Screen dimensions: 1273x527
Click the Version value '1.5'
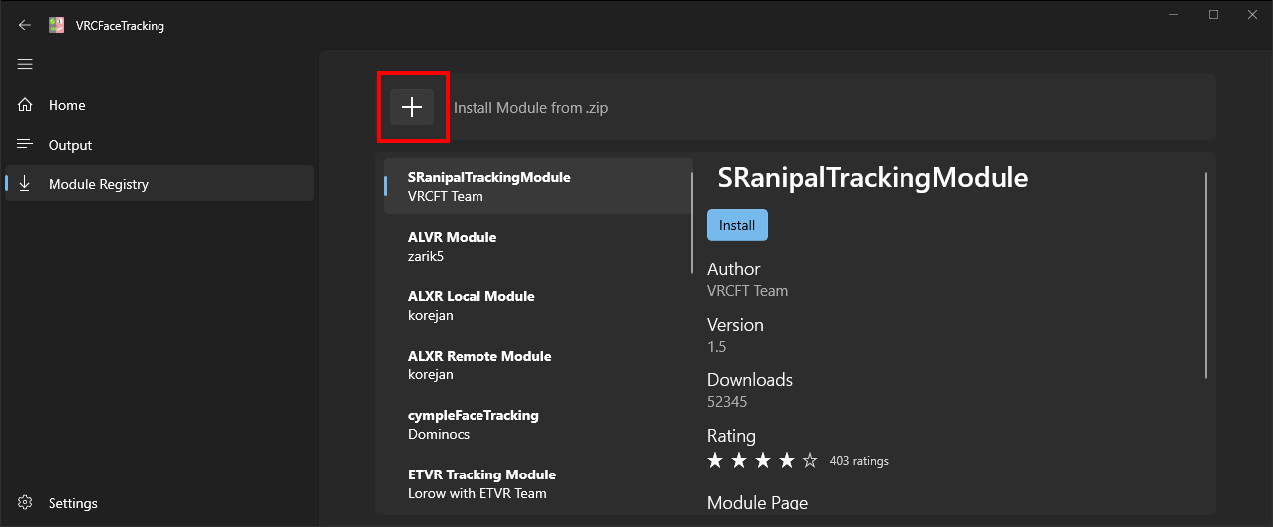(x=716, y=347)
